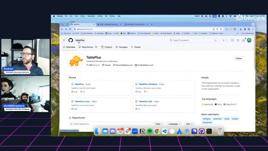Open the TablePlus-iOS pinned repository
The height and width of the screenshot is (151, 268).
(x=145, y=102)
